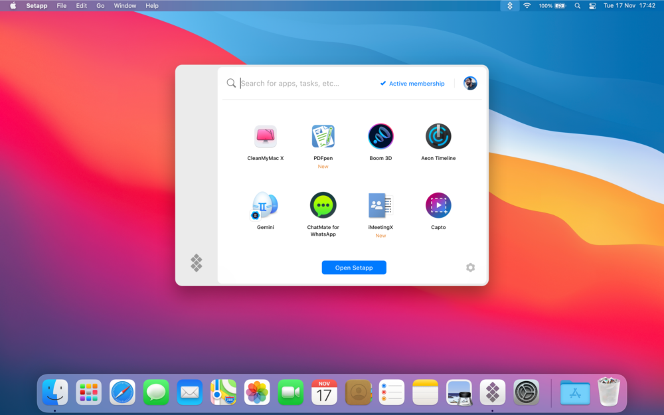Image resolution: width=664 pixels, height=415 pixels.
Task: Click the Setapp icon in the menu bar
Action: [x=510, y=5]
